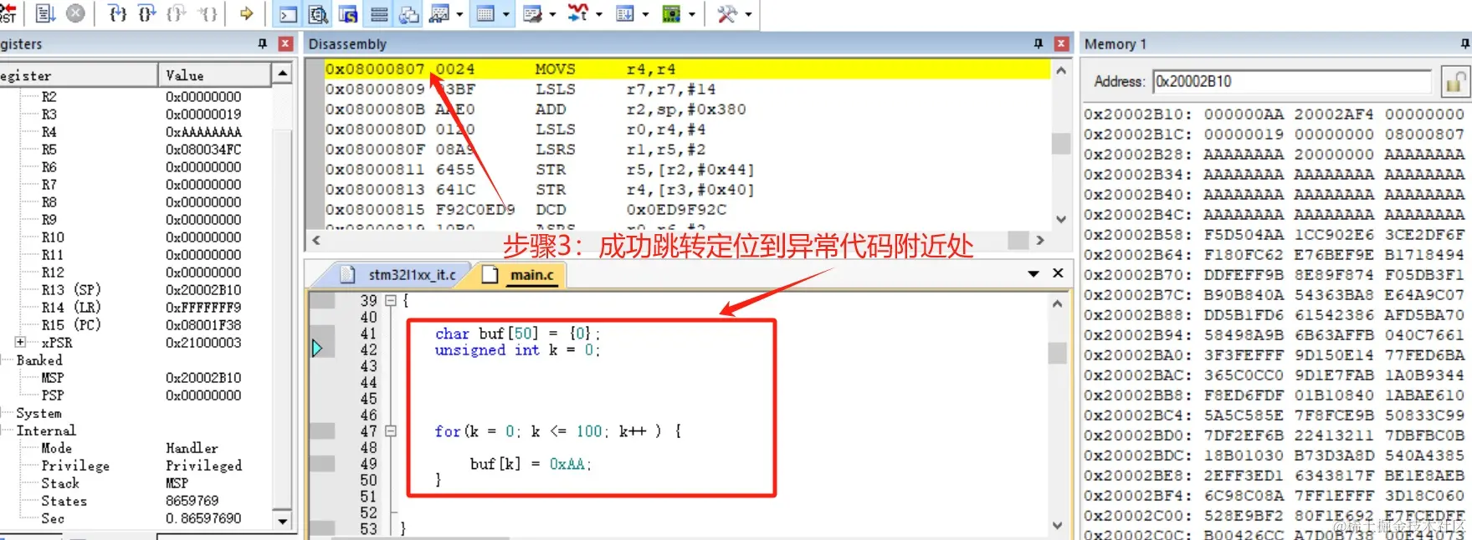Open the Toolbox dropdown arrow
1472x540 pixels.
pyautogui.click(x=748, y=14)
